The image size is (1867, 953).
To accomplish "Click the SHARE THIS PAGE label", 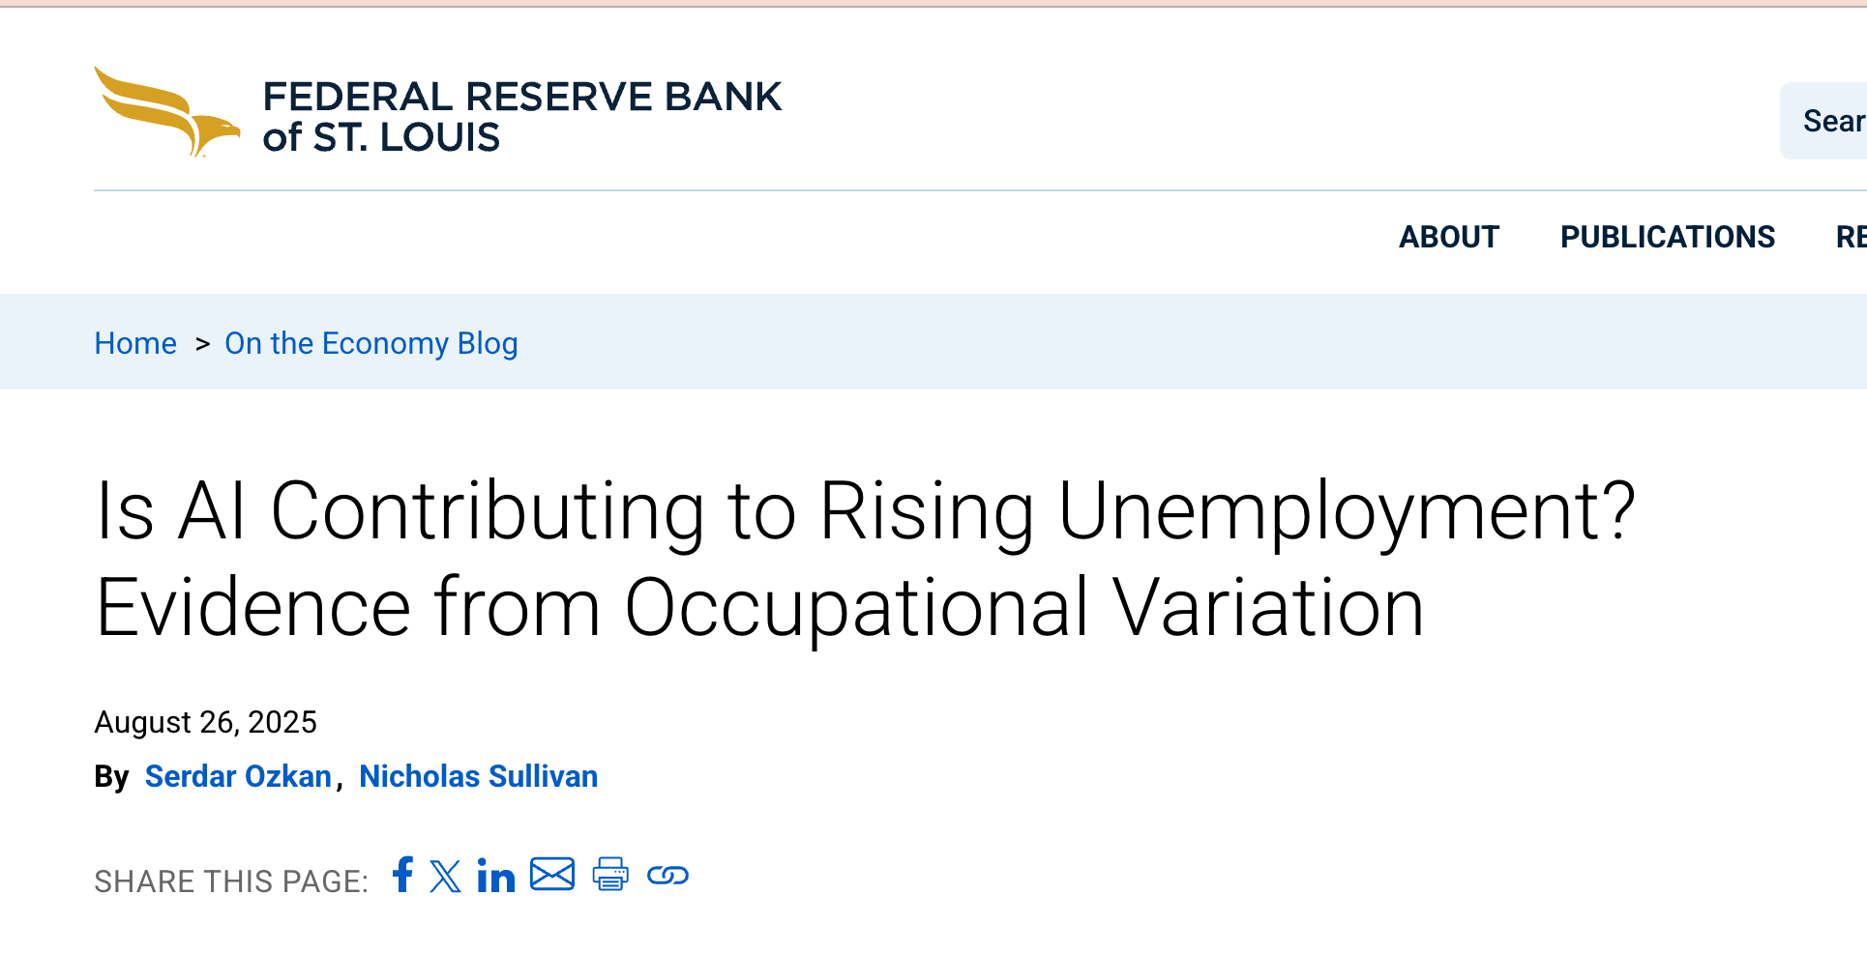I will point(231,881).
